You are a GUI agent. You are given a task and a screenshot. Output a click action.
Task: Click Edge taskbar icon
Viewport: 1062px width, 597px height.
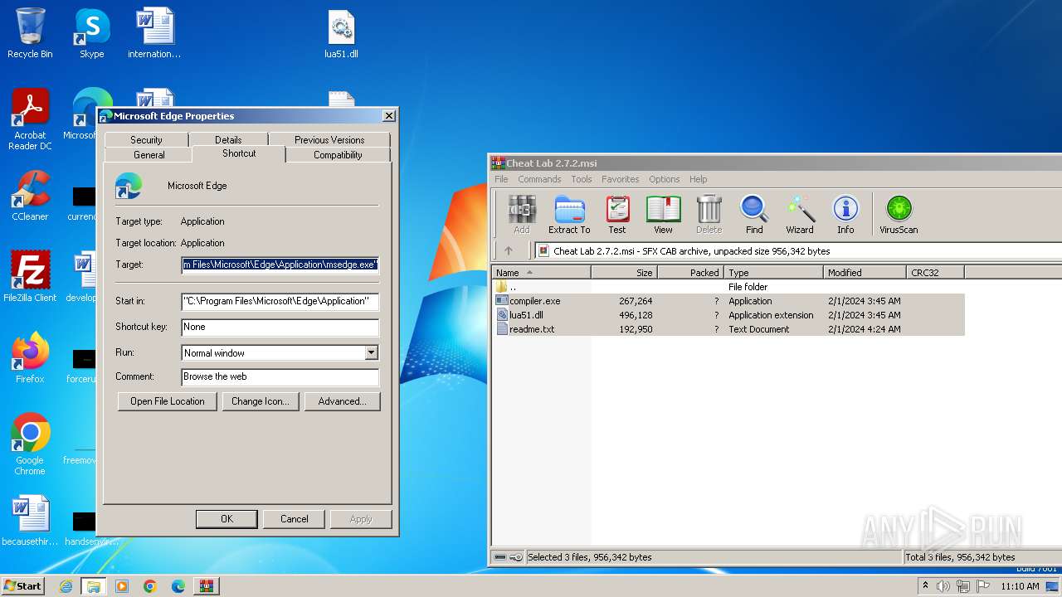pyautogui.click(x=178, y=586)
